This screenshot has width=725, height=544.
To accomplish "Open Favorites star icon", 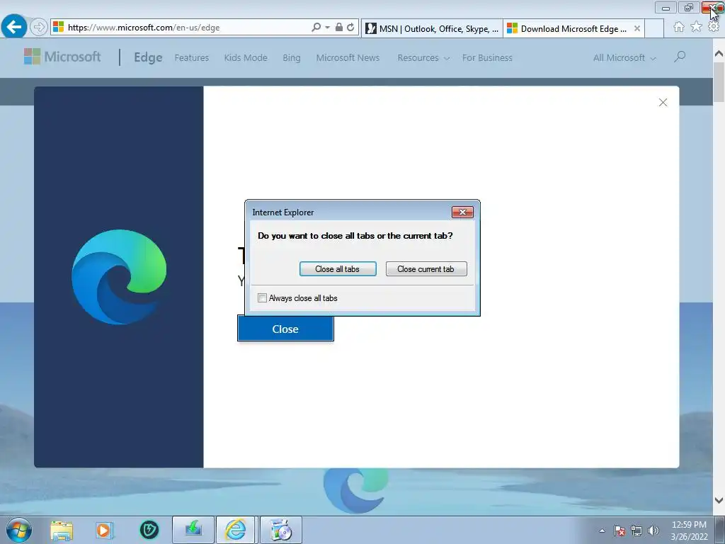I will [696, 28].
